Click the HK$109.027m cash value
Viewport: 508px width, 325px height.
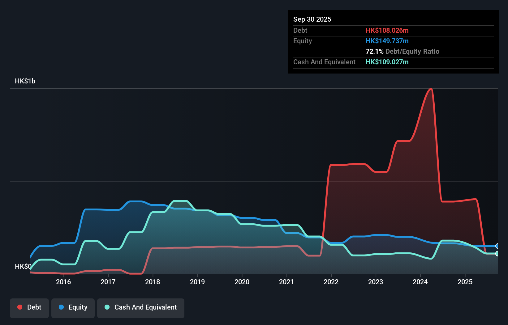tap(387, 62)
